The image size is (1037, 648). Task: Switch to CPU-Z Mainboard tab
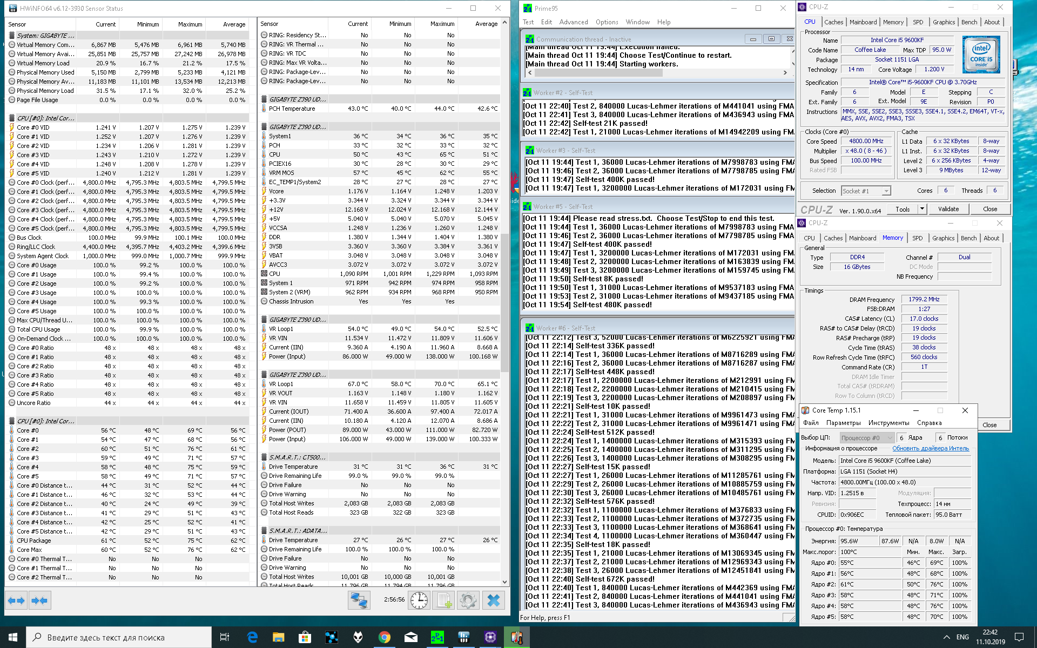[863, 22]
